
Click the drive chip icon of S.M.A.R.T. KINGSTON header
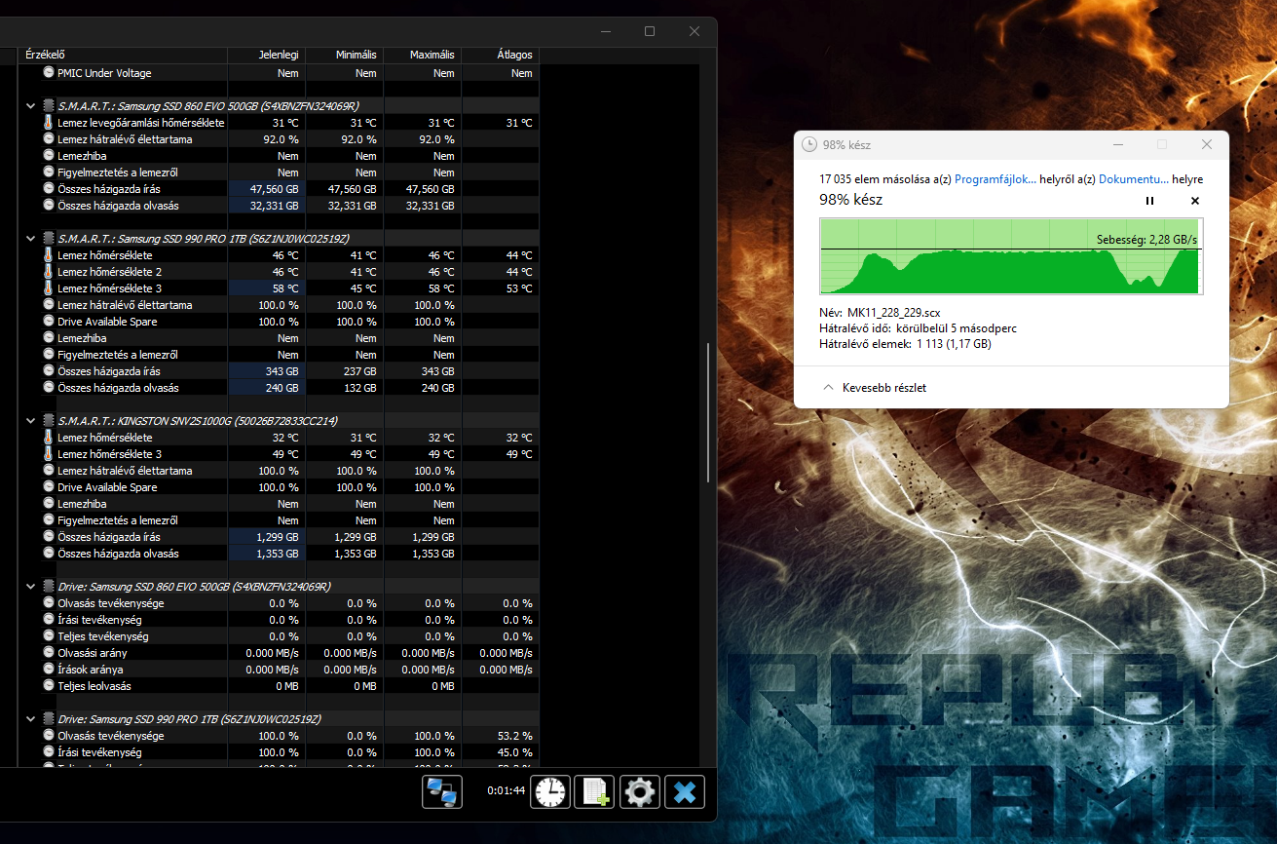coord(49,421)
